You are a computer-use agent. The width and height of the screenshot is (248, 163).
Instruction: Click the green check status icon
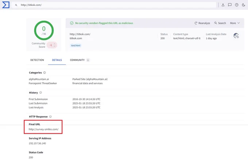point(72,23)
